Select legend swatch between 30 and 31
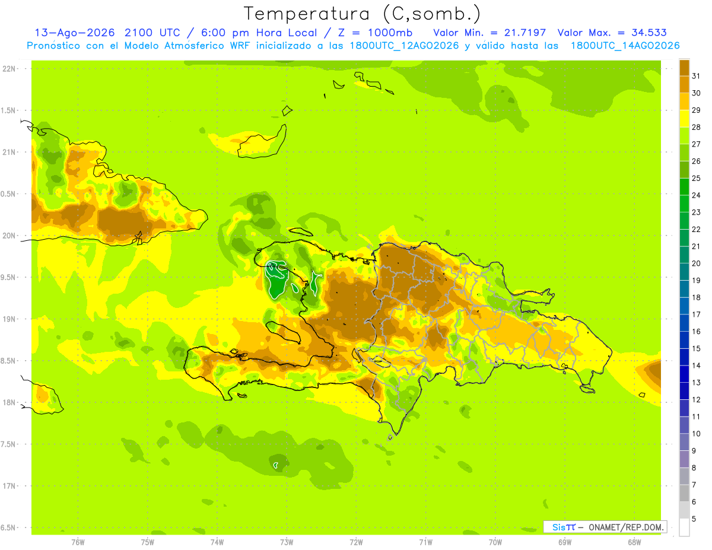The height and width of the screenshot is (550, 712). (x=684, y=84)
